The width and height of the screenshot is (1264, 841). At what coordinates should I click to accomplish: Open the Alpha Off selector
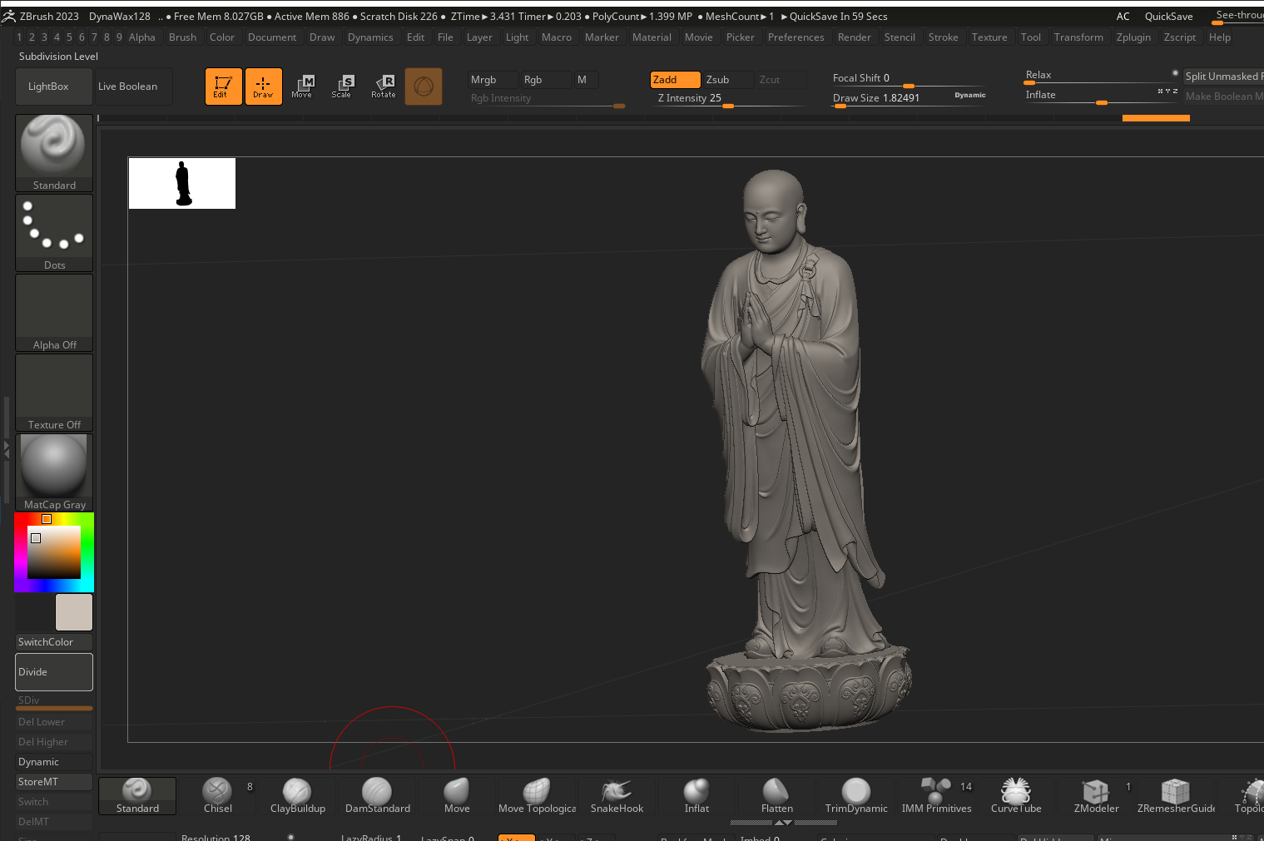(54, 313)
